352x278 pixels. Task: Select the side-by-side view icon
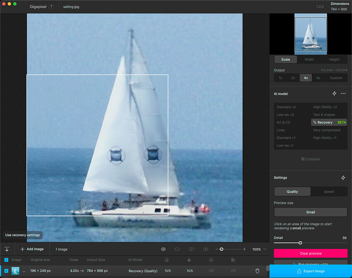205,249
